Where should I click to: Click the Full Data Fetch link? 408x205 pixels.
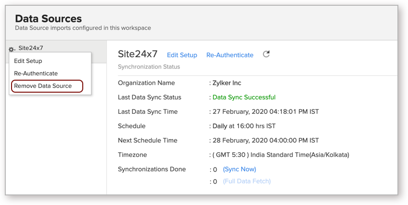(x=247, y=181)
